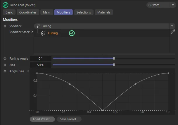Click the eyedropper pick tool icon
The width and height of the screenshot is (178, 125).
pyautogui.click(x=172, y=32)
